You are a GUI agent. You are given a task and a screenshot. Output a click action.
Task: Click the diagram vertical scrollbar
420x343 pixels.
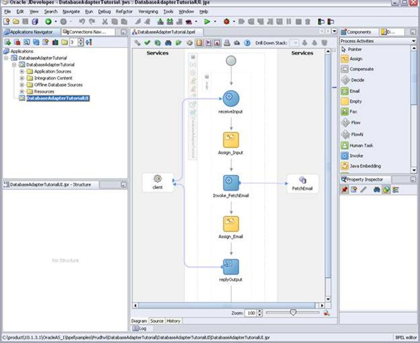point(328,166)
